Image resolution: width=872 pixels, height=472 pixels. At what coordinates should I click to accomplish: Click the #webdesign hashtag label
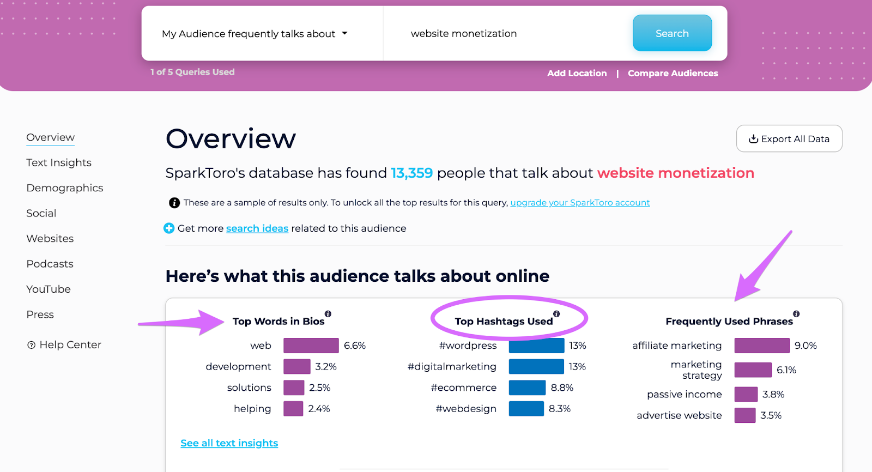pyautogui.click(x=466, y=409)
